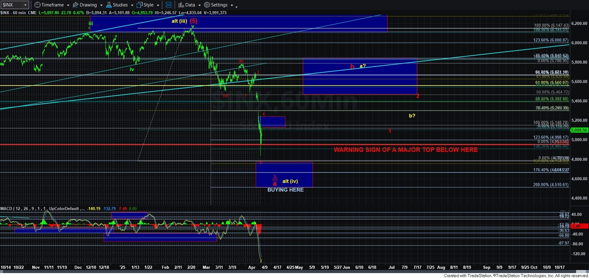Image resolution: width=589 pixels, height=278 pixels.
Task: Click the blue stacked panels icon
Action: [168, 5]
